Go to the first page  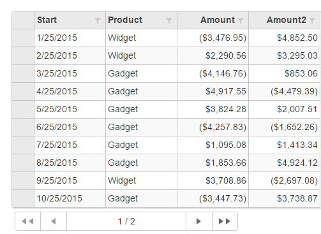pos(27,221)
